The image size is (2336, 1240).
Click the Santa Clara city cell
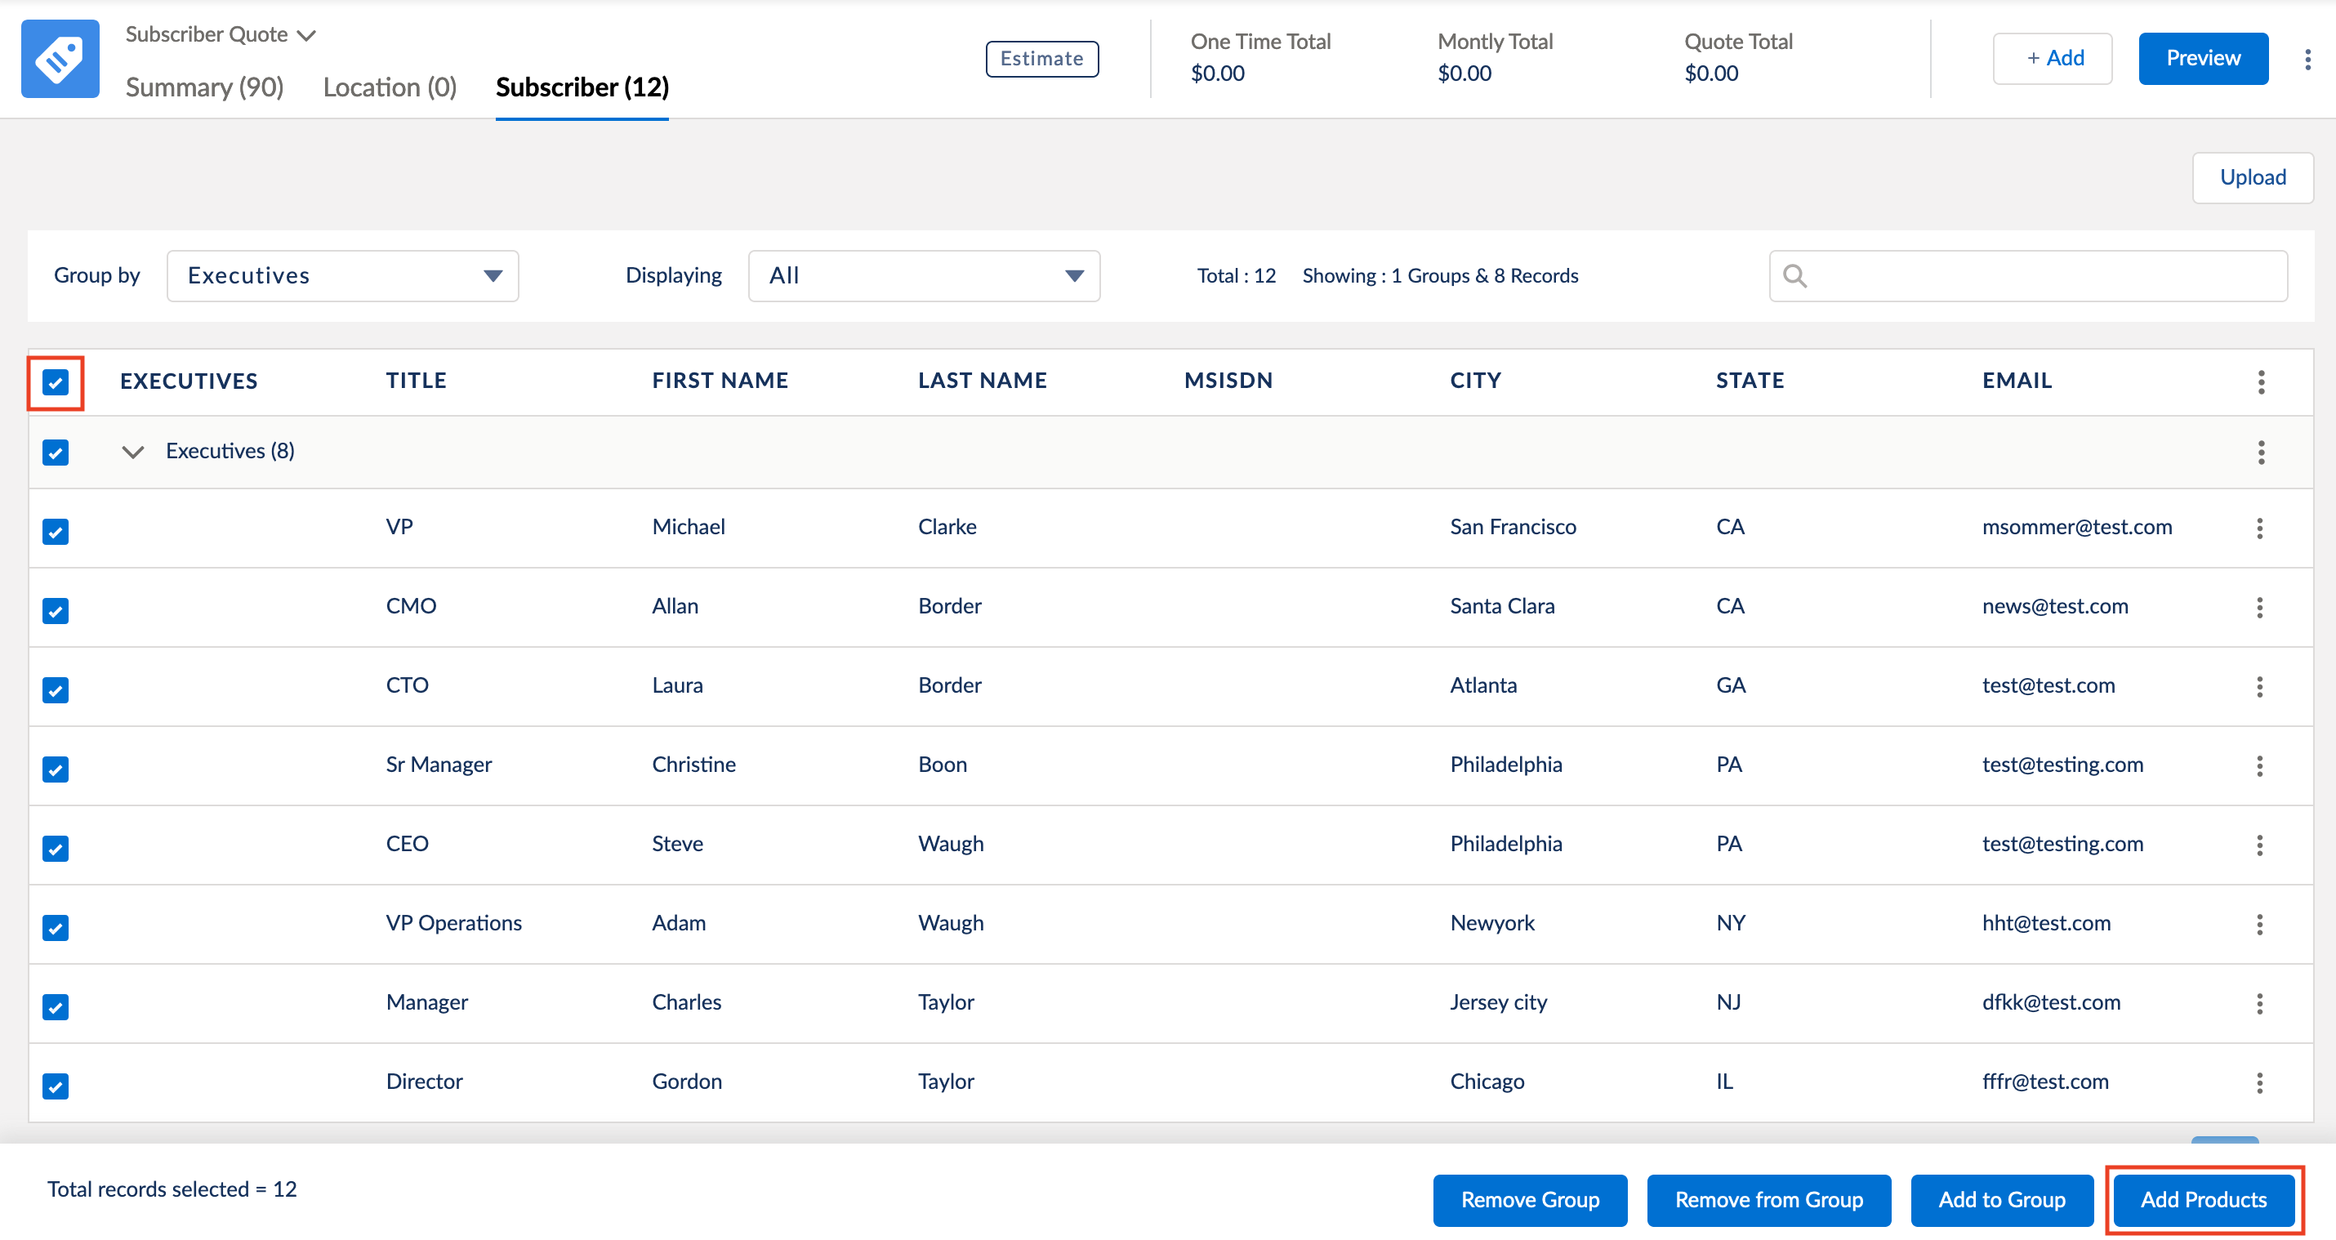click(1502, 606)
